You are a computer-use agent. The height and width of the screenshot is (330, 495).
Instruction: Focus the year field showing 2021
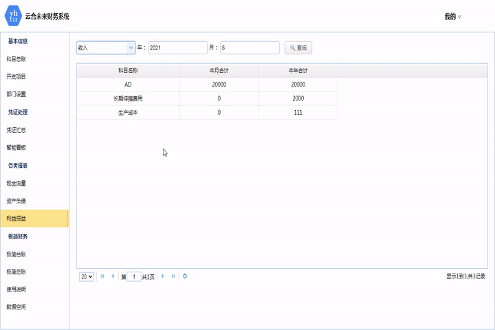coord(177,48)
